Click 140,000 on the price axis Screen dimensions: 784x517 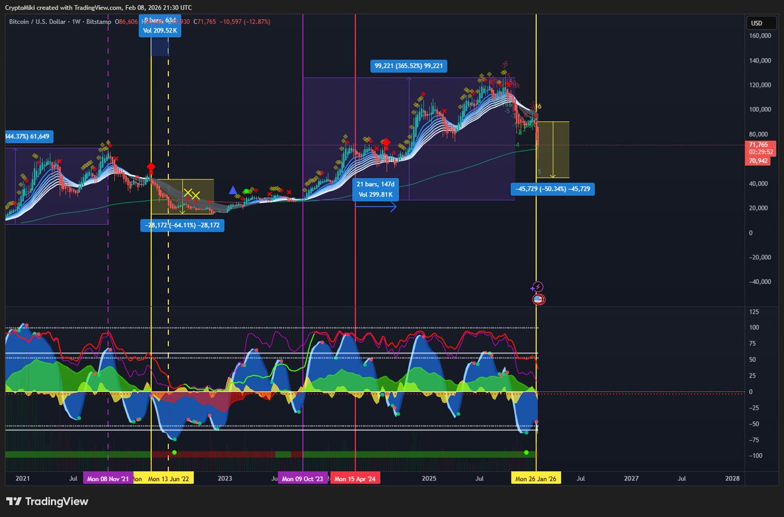tap(760, 61)
